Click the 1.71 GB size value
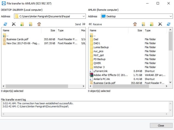174x130 pixels. click(x=138, y=75)
